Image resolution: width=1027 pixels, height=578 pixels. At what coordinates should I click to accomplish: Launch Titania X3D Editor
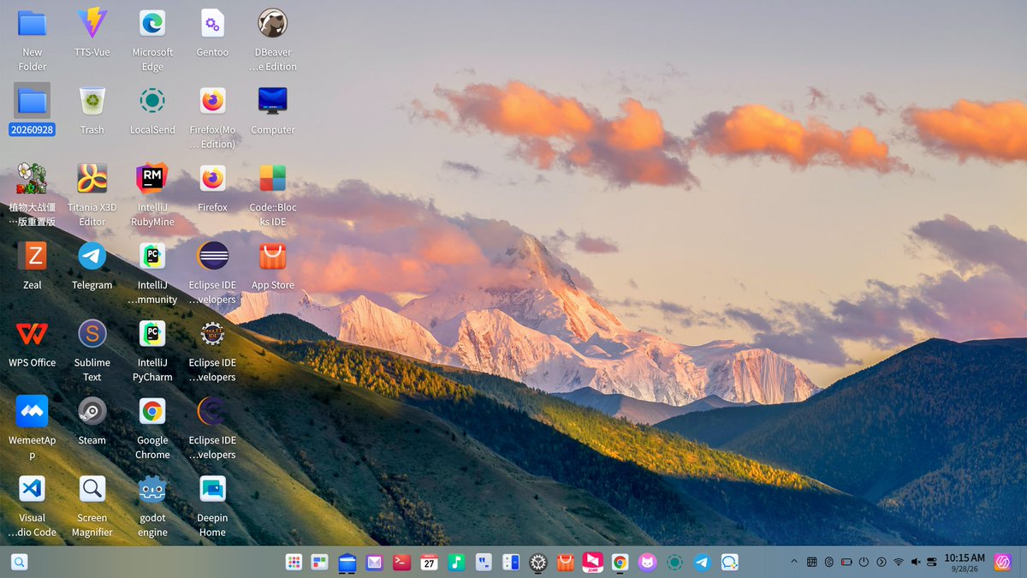point(92,178)
